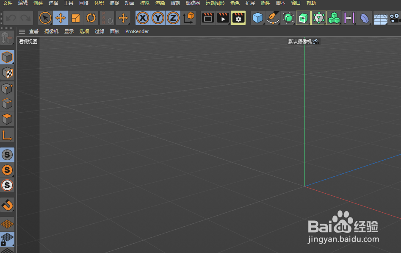Turn viewport solo off gray S
The width and height of the screenshot is (401, 253).
(x=7, y=155)
